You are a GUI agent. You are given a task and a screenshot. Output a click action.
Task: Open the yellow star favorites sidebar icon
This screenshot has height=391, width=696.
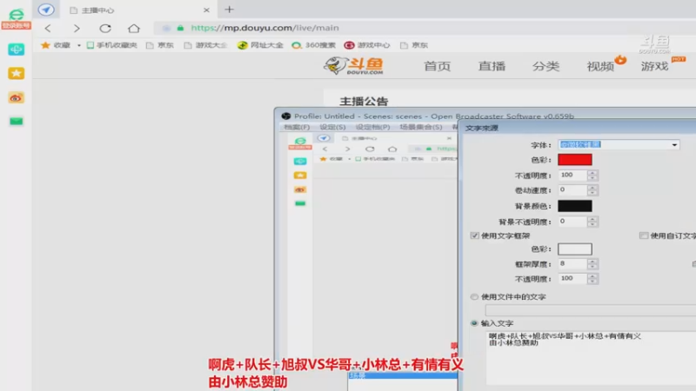pos(16,73)
